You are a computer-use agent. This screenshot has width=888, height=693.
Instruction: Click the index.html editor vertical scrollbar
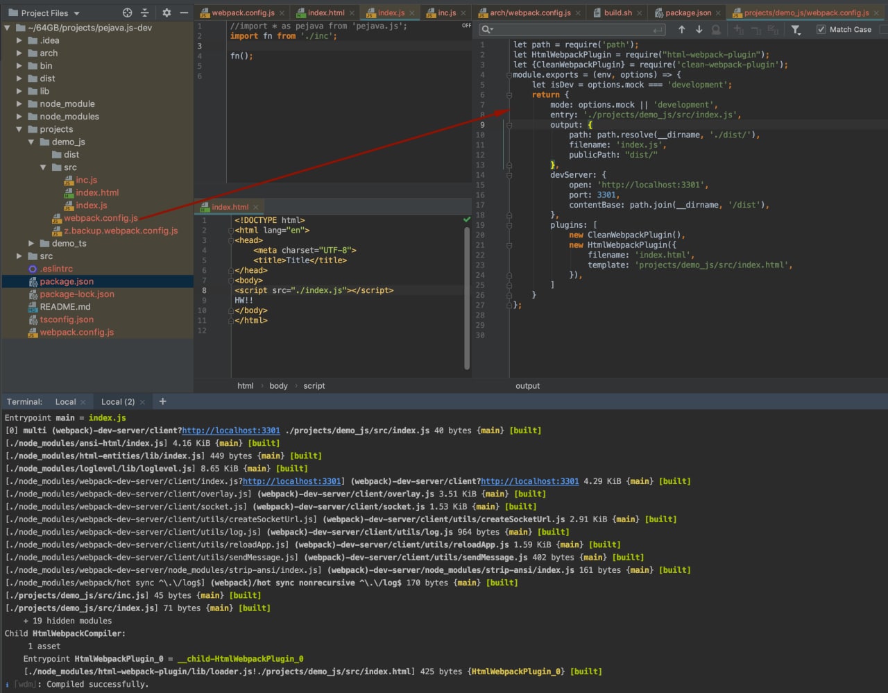[x=468, y=299]
